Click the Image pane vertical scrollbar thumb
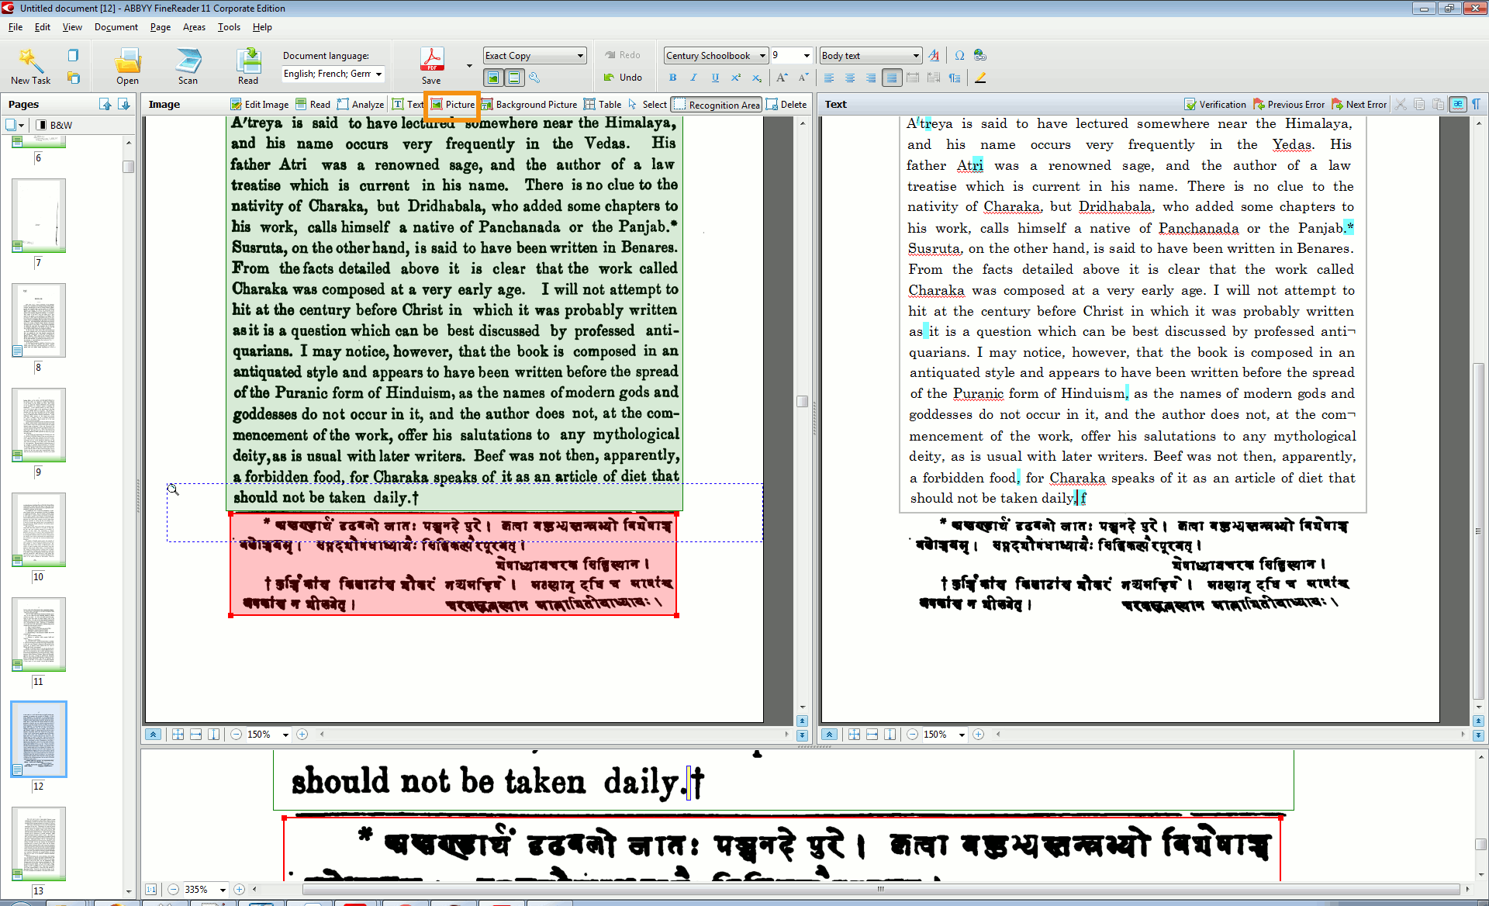 tap(802, 401)
